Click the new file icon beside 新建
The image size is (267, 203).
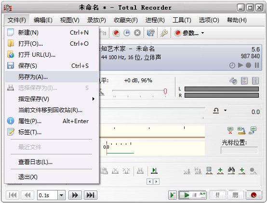coord(11,32)
